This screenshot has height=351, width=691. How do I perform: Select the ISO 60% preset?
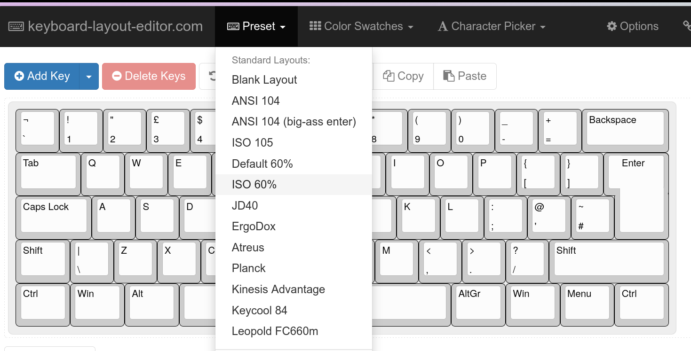click(254, 185)
